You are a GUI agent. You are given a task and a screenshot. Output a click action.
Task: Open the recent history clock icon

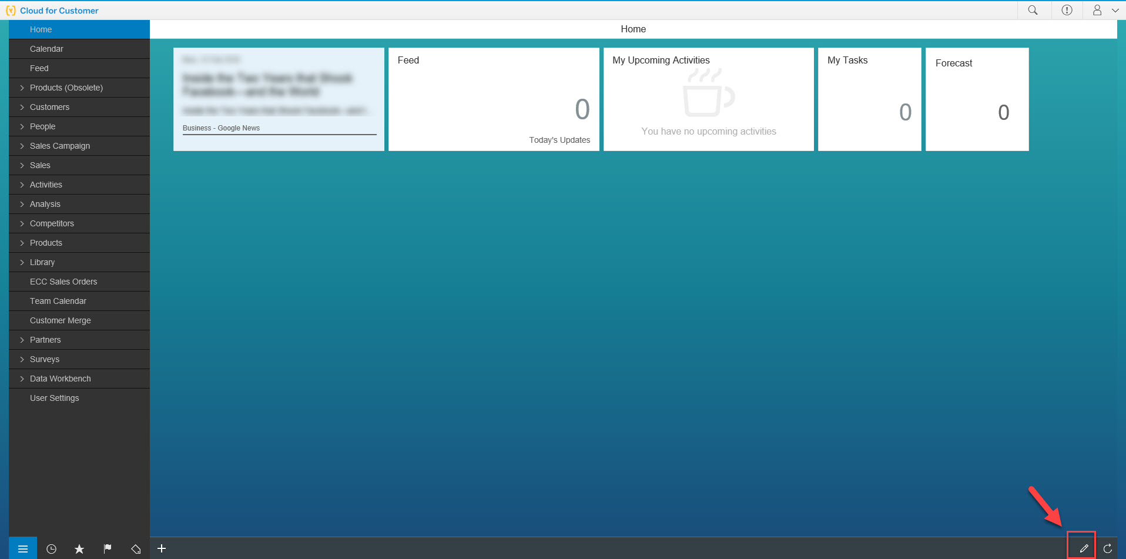(x=51, y=548)
